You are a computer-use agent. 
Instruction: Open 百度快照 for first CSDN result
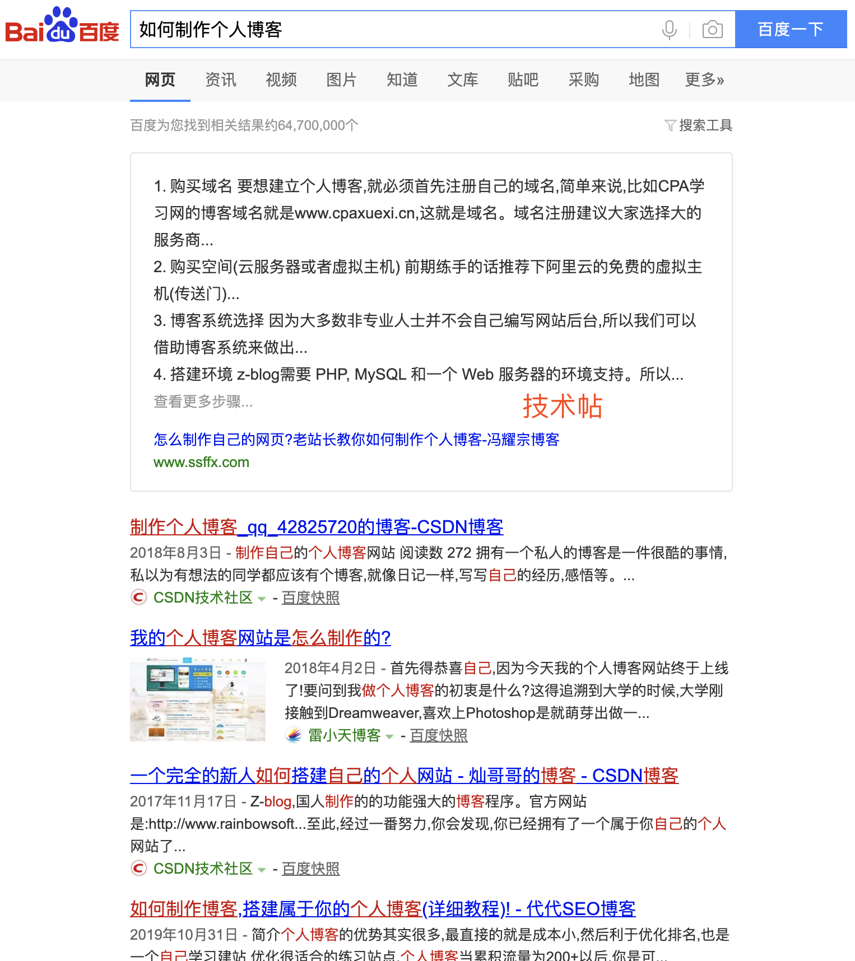[x=311, y=598]
